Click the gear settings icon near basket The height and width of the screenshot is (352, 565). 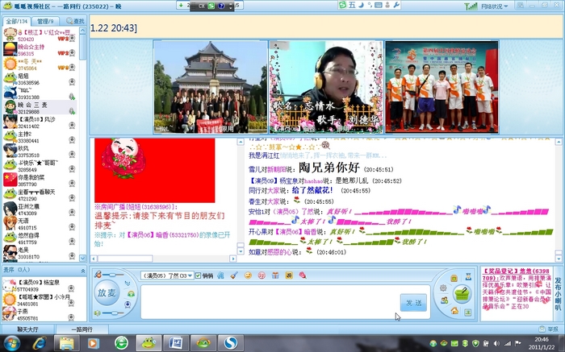[443, 288]
